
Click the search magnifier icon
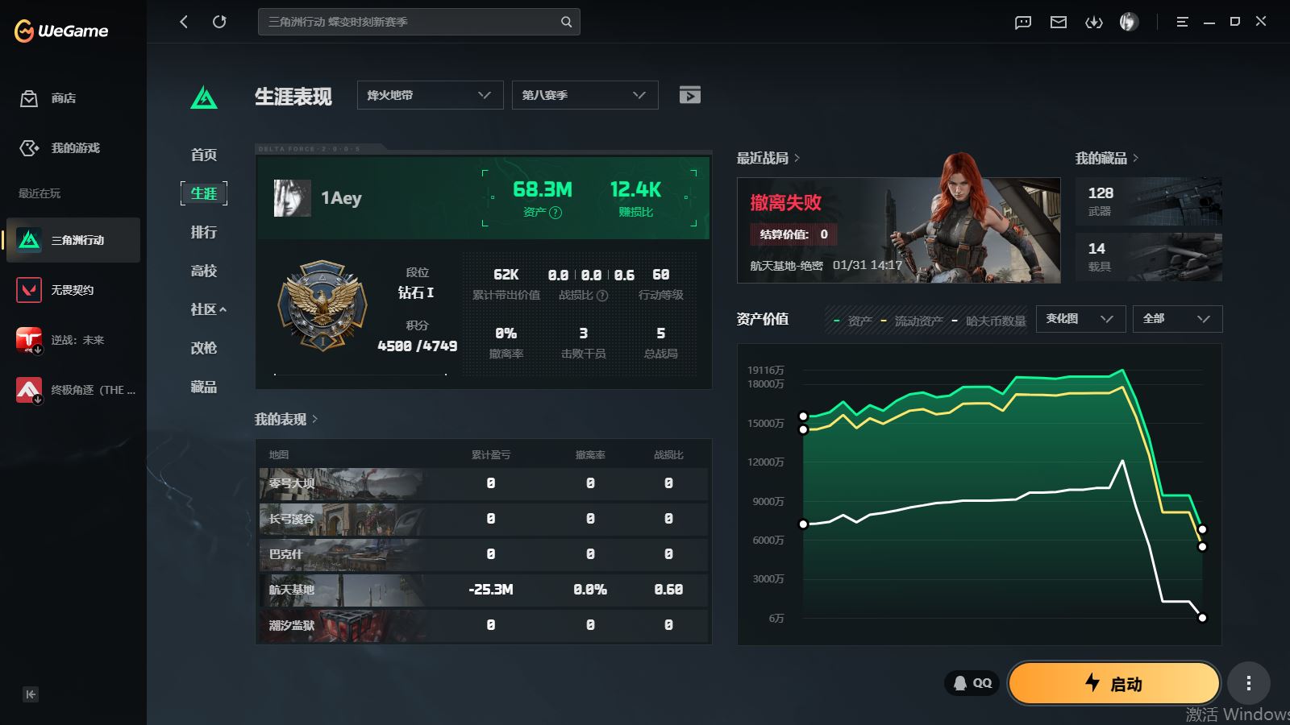click(x=566, y=22)
